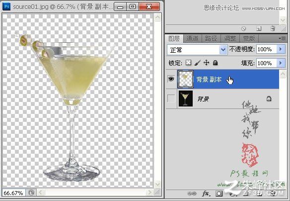The image size is (290, 201).
Task: Hide the 背景 副本 layer eye
Action: (171, 79)
